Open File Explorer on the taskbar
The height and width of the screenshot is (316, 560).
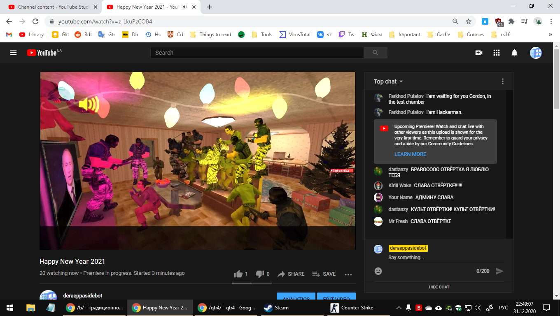coord(30,308)
